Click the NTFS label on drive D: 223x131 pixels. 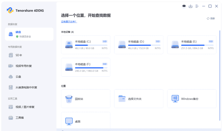coord(157,48)
